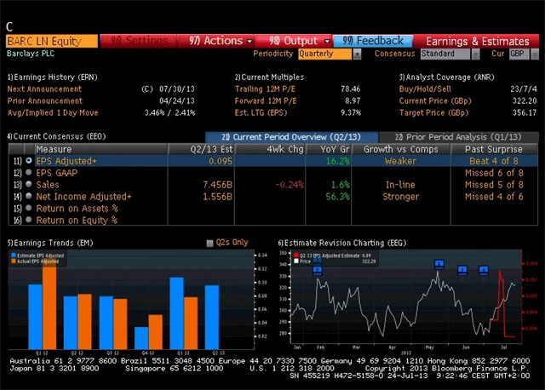This screenshot has width=545, height=390.
Task: Click the Actual EPS Adjusted legend swatch
Action: click(12, 261)
